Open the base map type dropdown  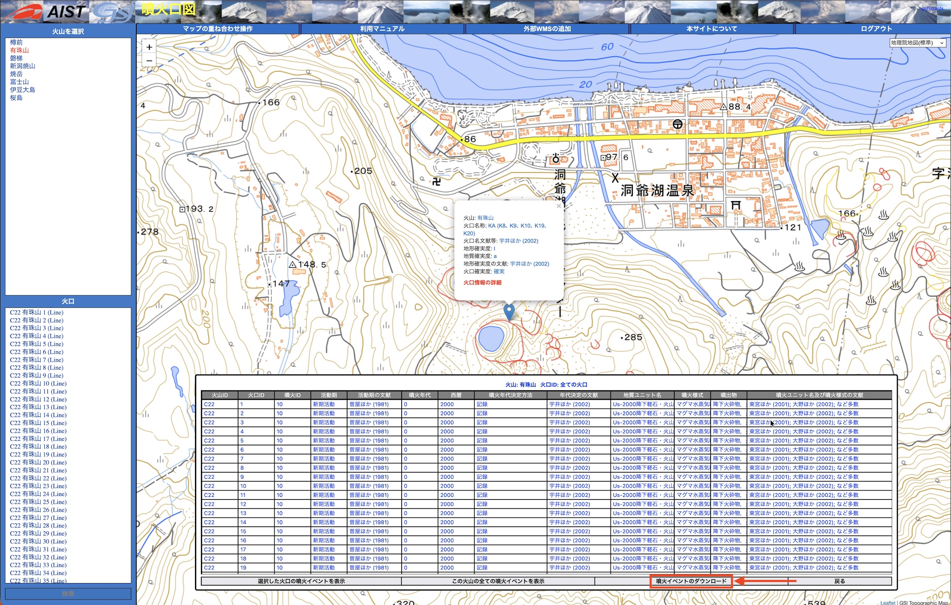pos(917,43)
